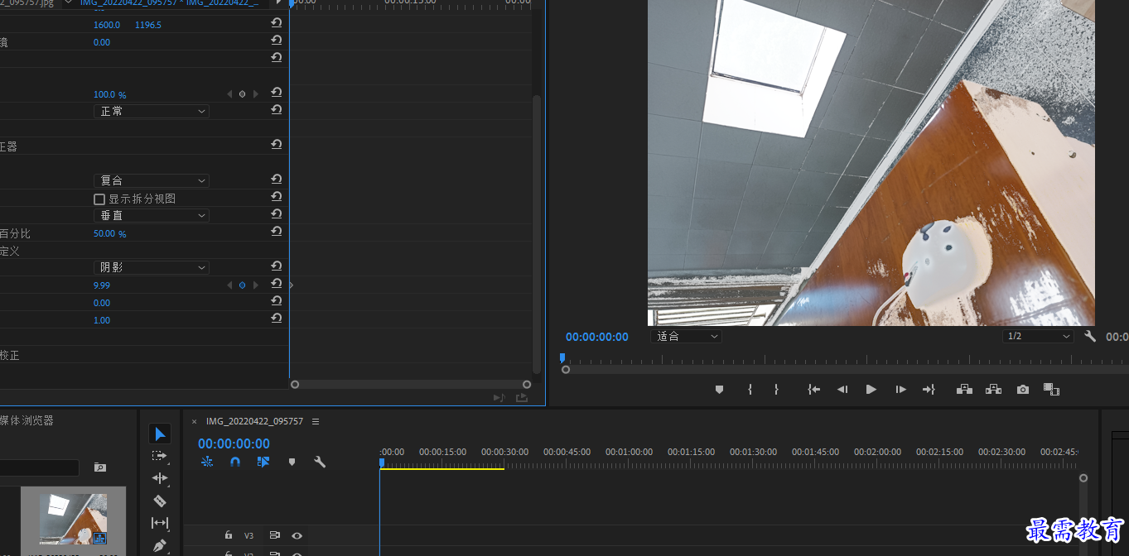Toggle timeline Snap magnet
Image resolution: width=1129 pixels, height=556 pixels.
click(x=235, y=463)
